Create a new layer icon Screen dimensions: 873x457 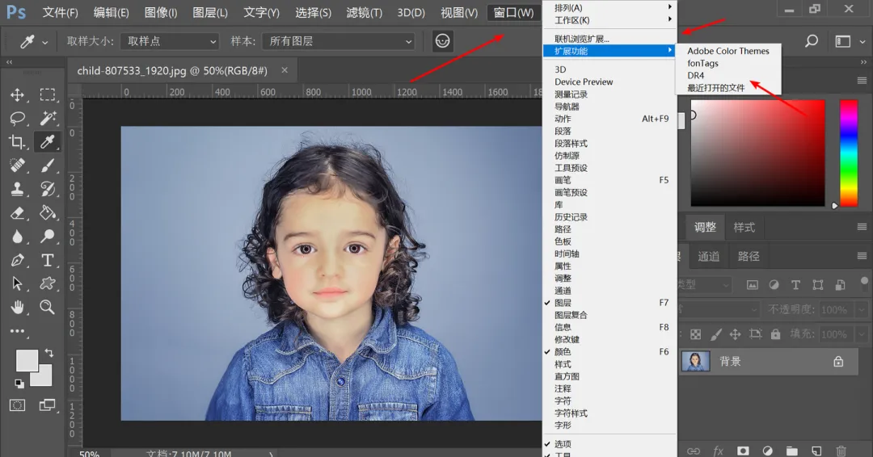(816, 451)
